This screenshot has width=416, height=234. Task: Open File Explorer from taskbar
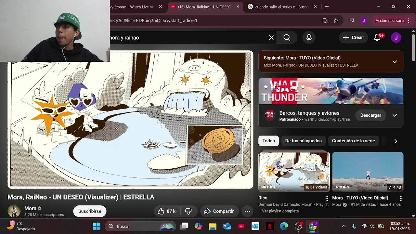[213, 226]
